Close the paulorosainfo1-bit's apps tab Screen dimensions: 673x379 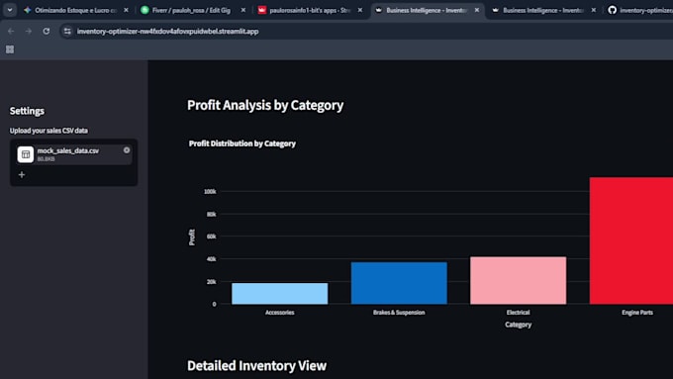(x=360, y=10)
